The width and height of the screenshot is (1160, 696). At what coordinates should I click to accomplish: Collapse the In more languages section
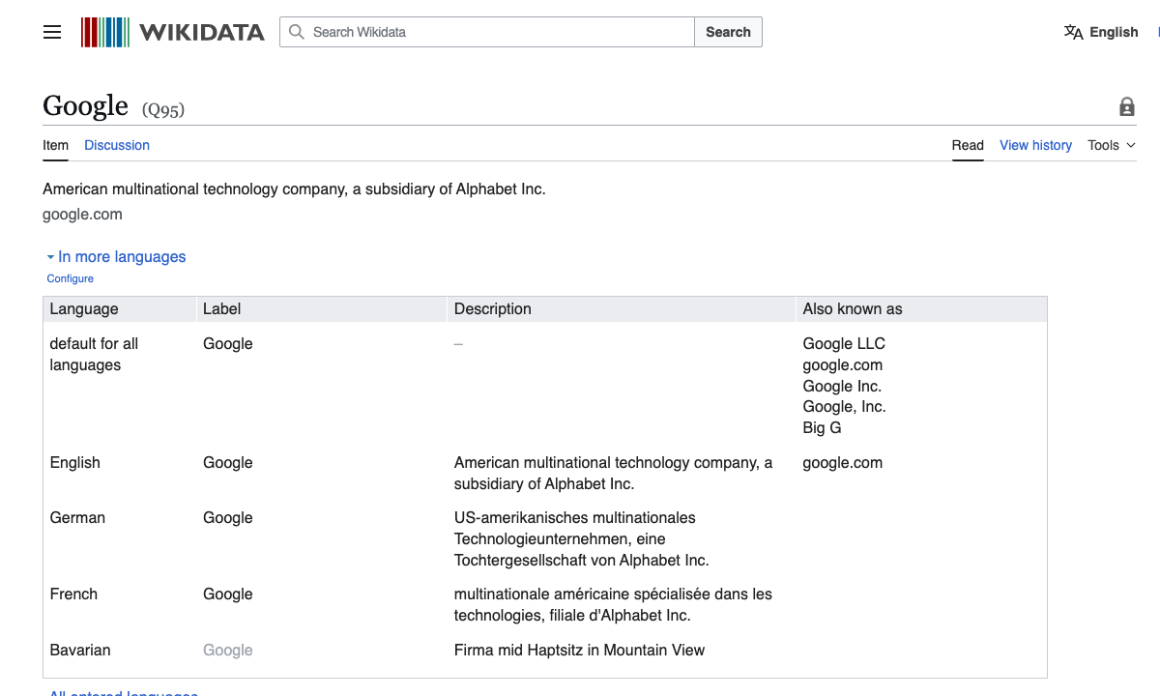click(x=116, y=257)
